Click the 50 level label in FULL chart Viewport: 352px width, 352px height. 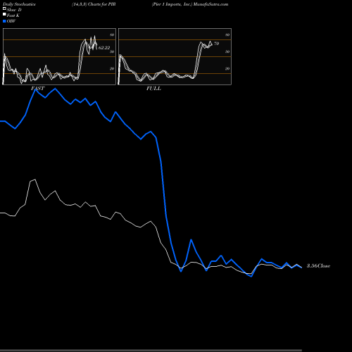[x=227, y=51]
